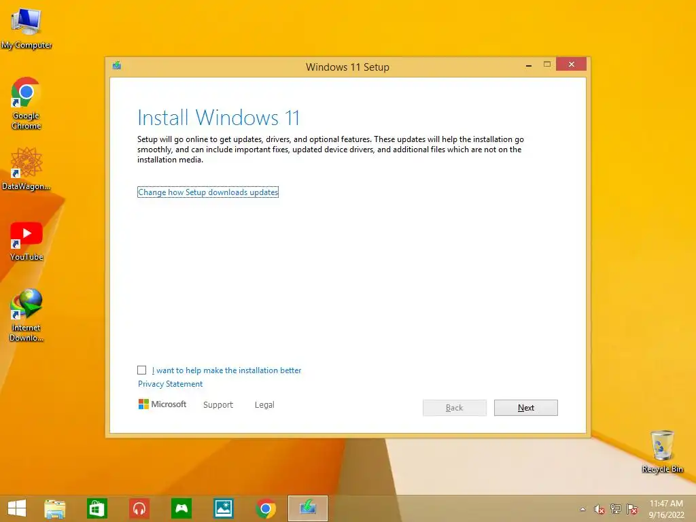Open File Explorer from the taskbar
696x522 pixels.
(55, 508)
